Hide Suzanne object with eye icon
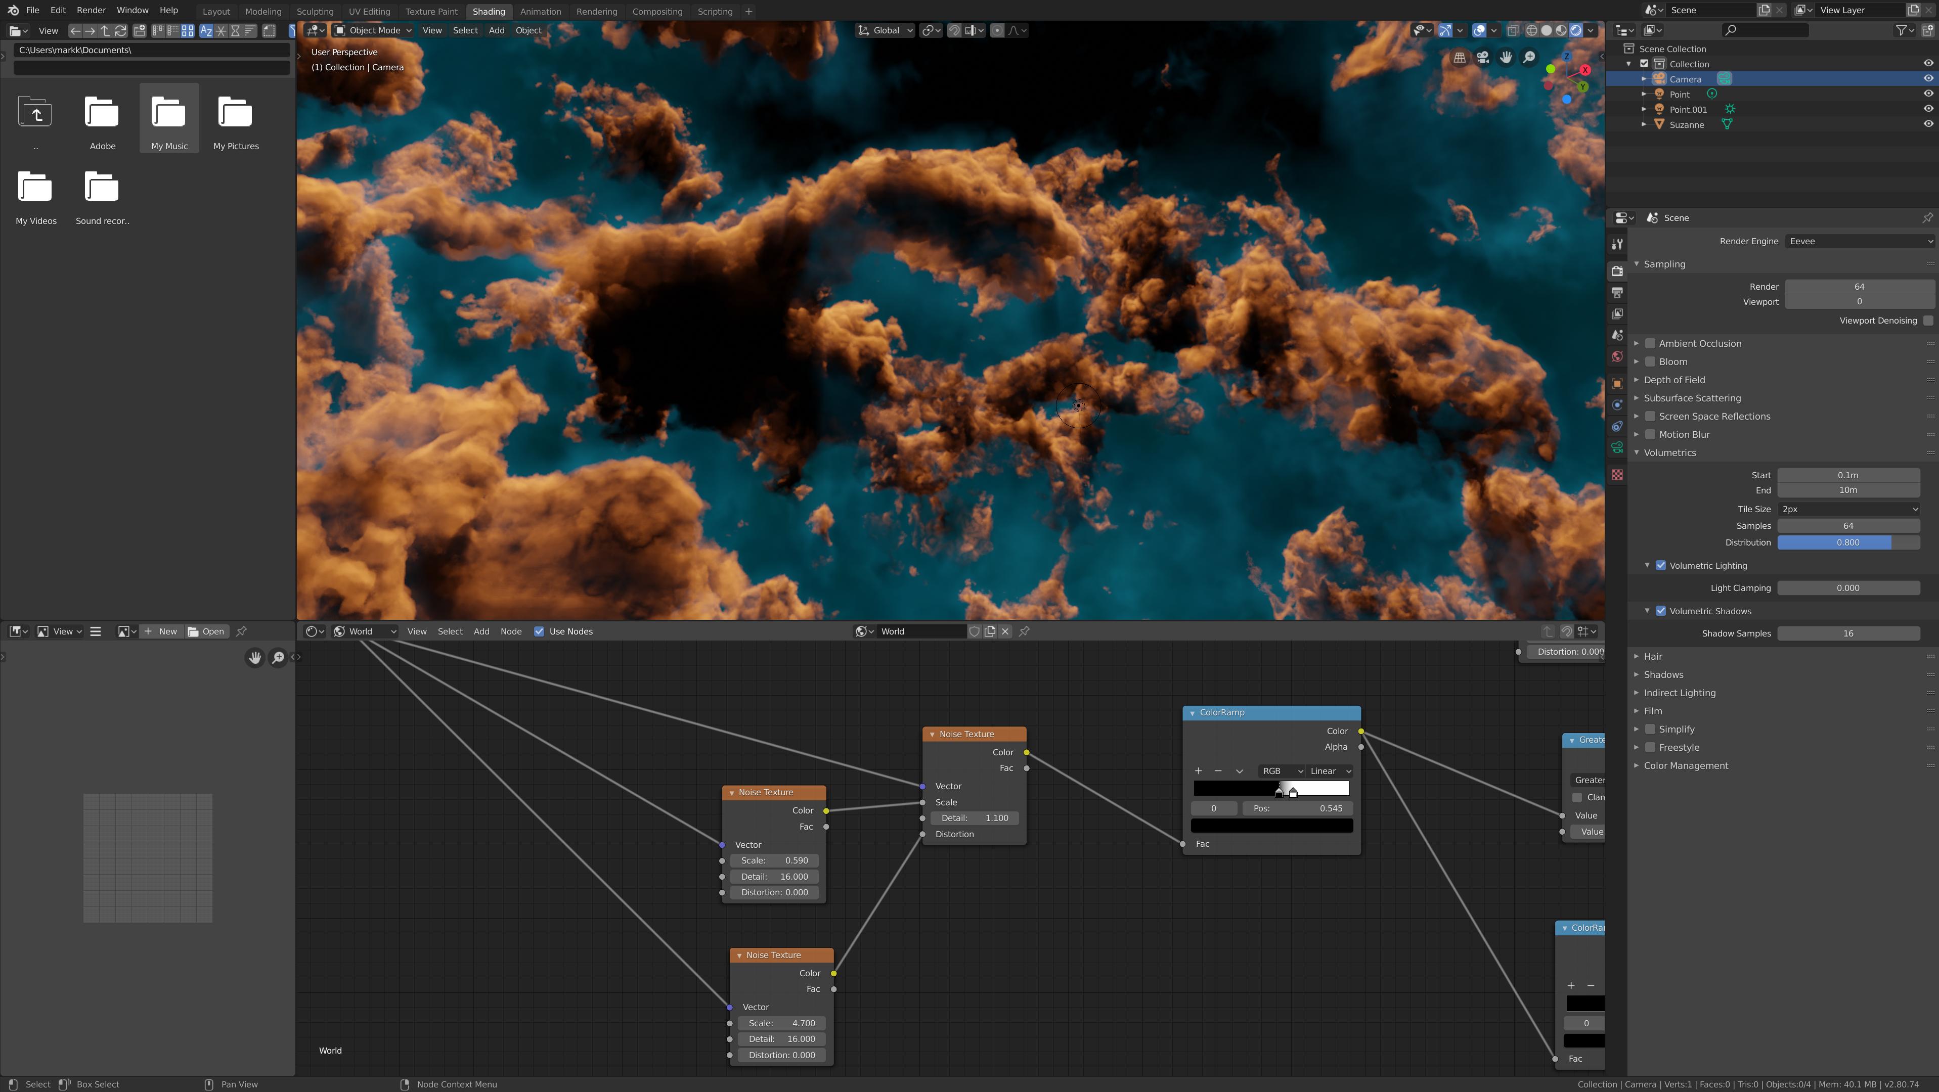Viewport: 1939px width, 1092px height. click(1928, 124)
